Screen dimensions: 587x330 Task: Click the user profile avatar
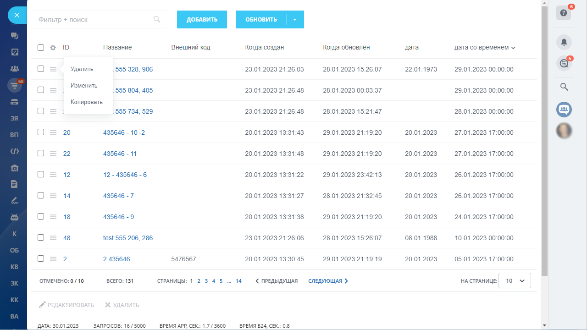click(564, 131)
